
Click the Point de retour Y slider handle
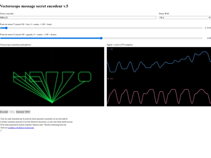coord(6,28)
